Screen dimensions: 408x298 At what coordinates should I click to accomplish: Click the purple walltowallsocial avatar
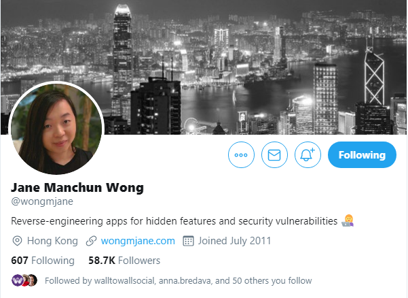coord(17,280)
